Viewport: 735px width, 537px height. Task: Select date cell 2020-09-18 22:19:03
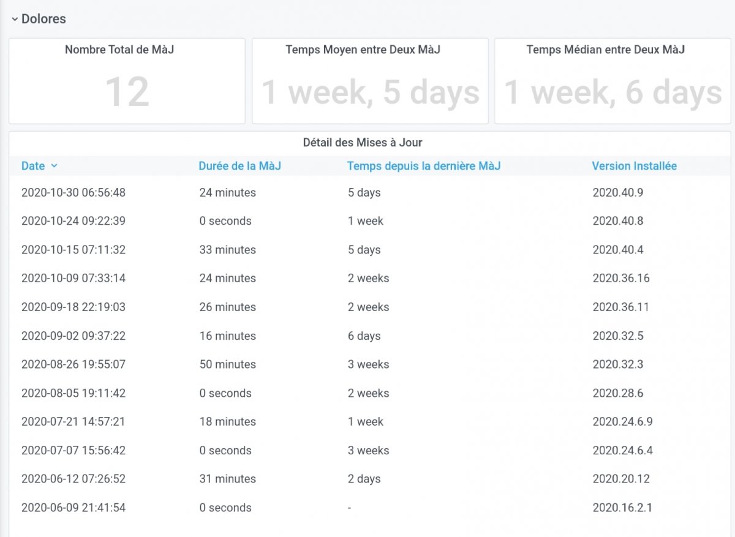pos(73,307)
